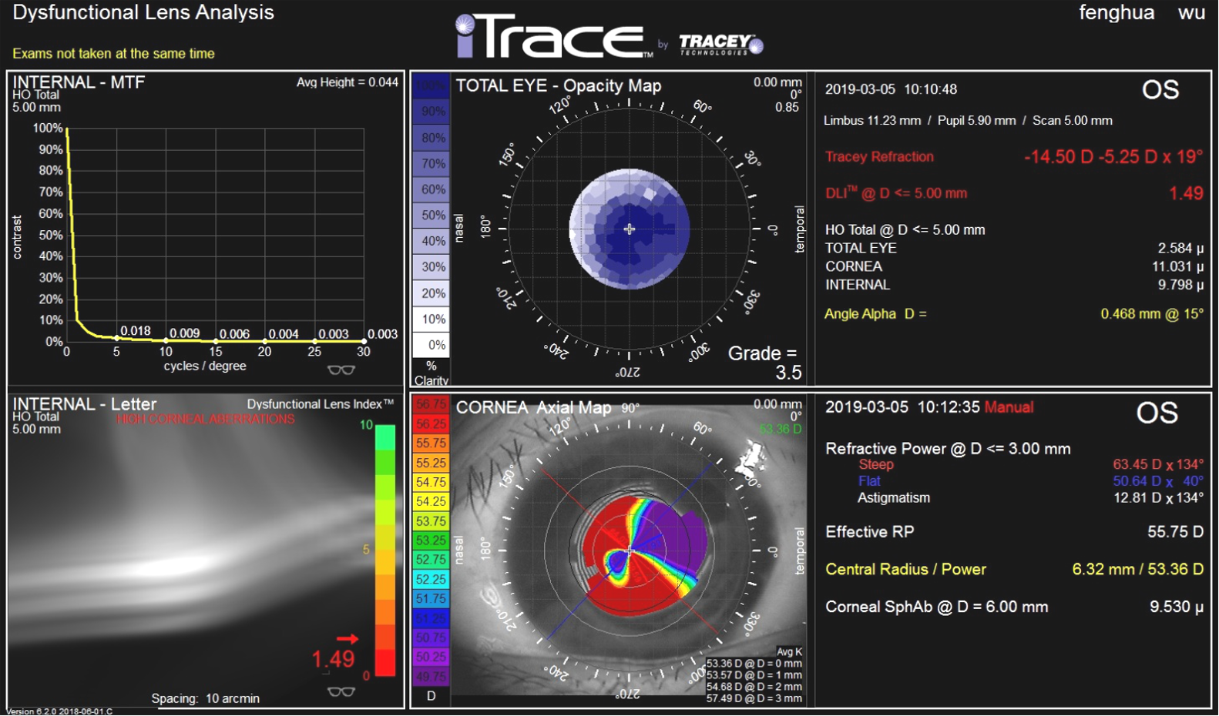The image size is (1219, 716).
Task: Select the 50% clarity swatch
Action: click(x=432, y=215)
